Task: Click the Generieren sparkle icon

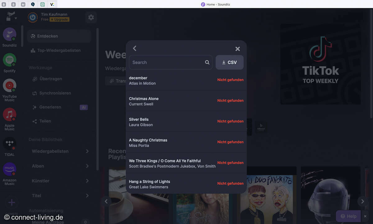Action: click(x=35, y=107)
